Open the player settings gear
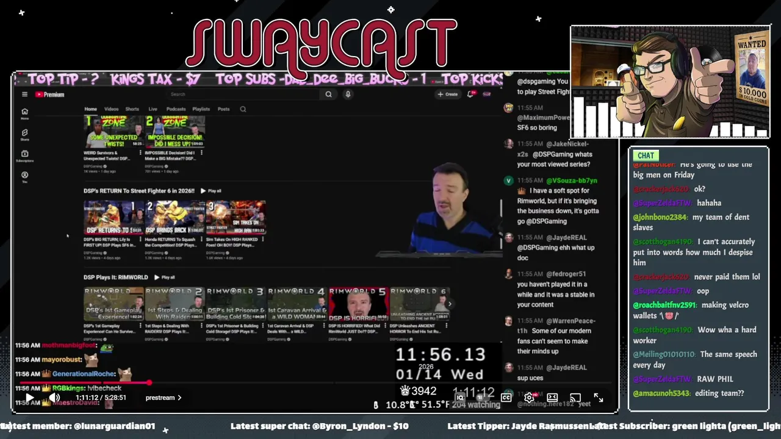 (x=529, y=398)
